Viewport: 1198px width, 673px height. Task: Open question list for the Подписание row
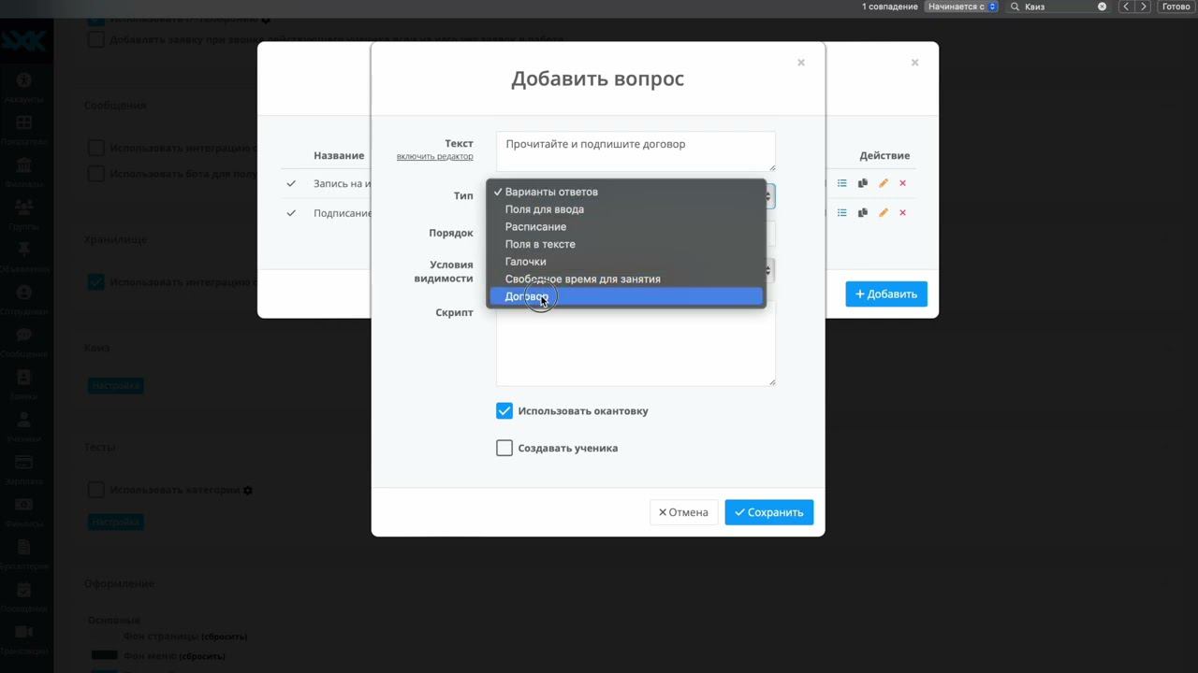842,213
